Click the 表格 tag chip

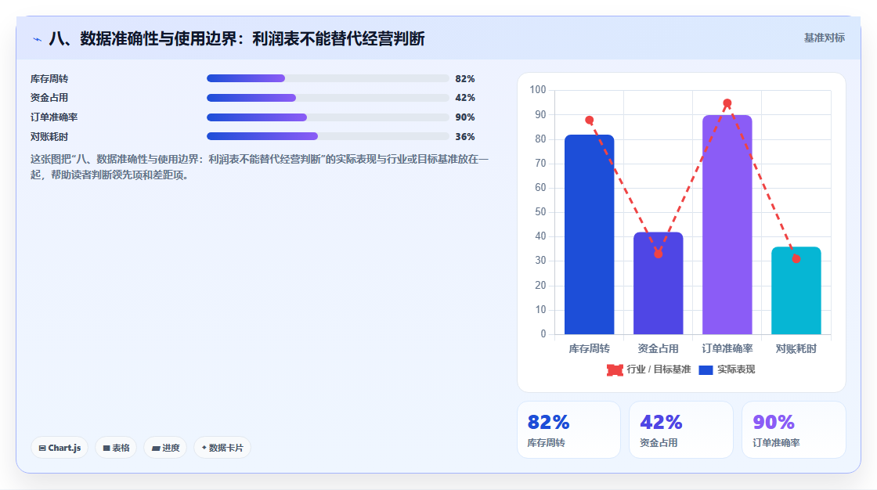tap(116, 448)
